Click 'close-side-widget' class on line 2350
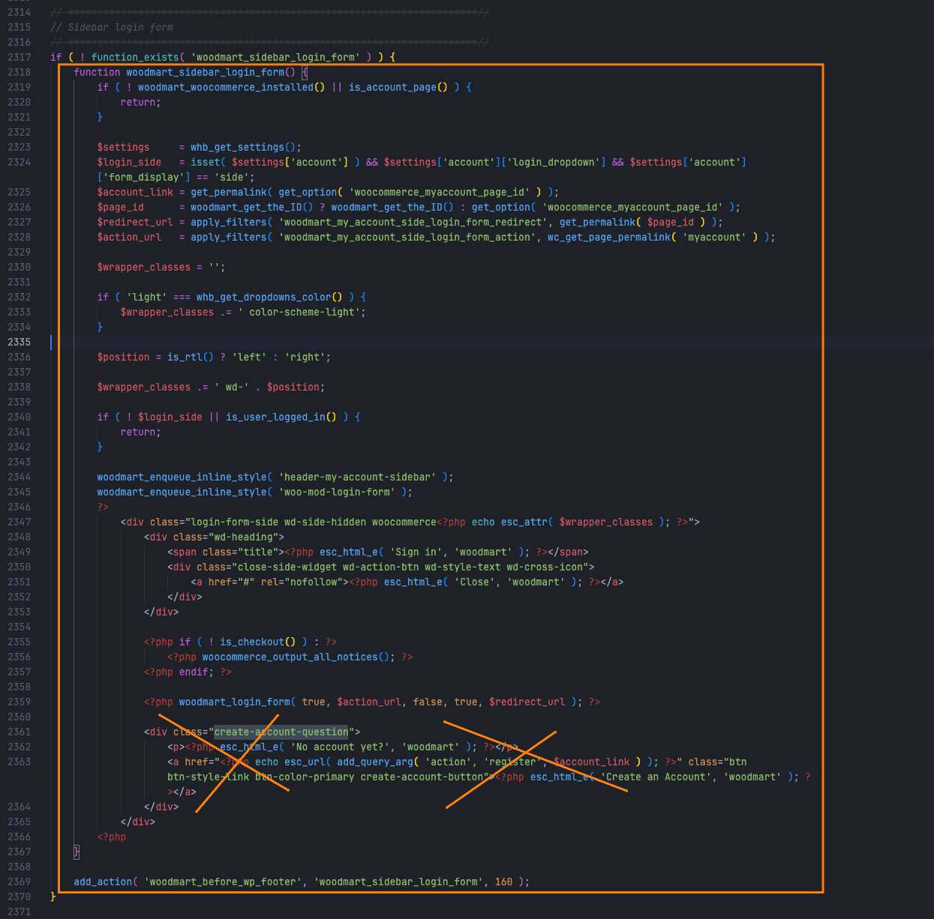The height and width of the screenshot is (919, 934). point(287,567)
